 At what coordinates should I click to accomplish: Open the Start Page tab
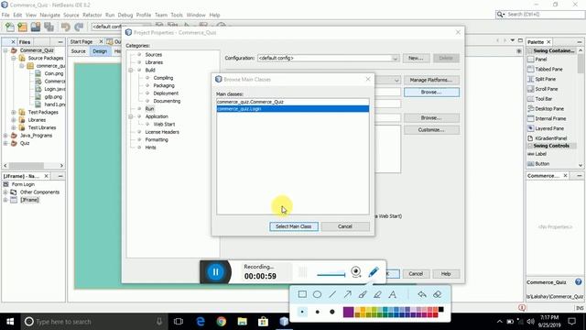(x=81, y=41)
